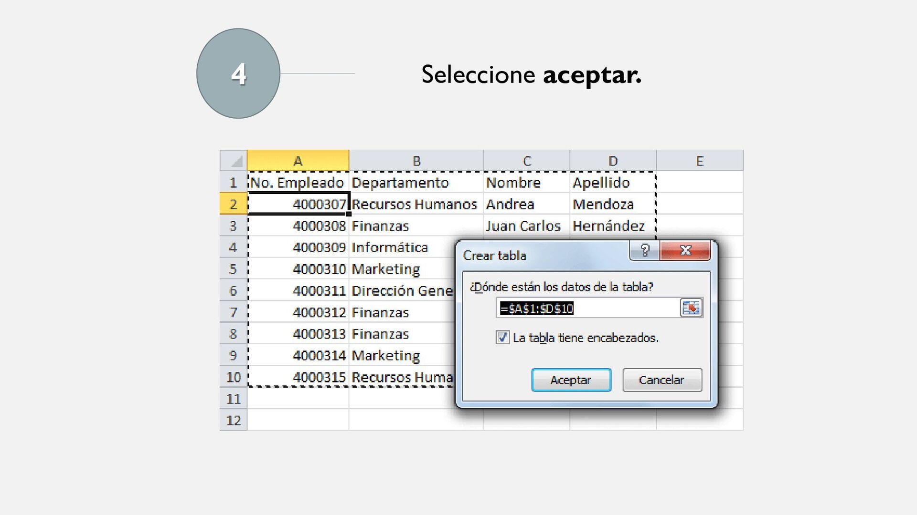Image resolution: width=917 pixels, height=515 pixels.
Task: Click the table data range input field
Action: coord(587,309)
